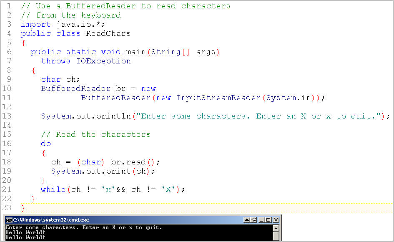Screen dimensions: 394x242
Task: Click "System.in" on line 11
Action: coord(289,98)
